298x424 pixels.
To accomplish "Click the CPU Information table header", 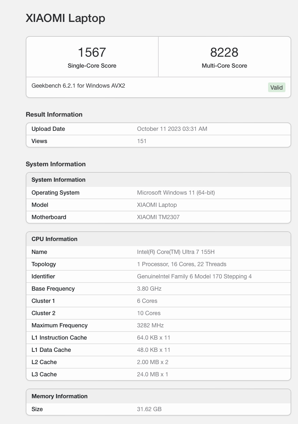I will tap(54, 239).
